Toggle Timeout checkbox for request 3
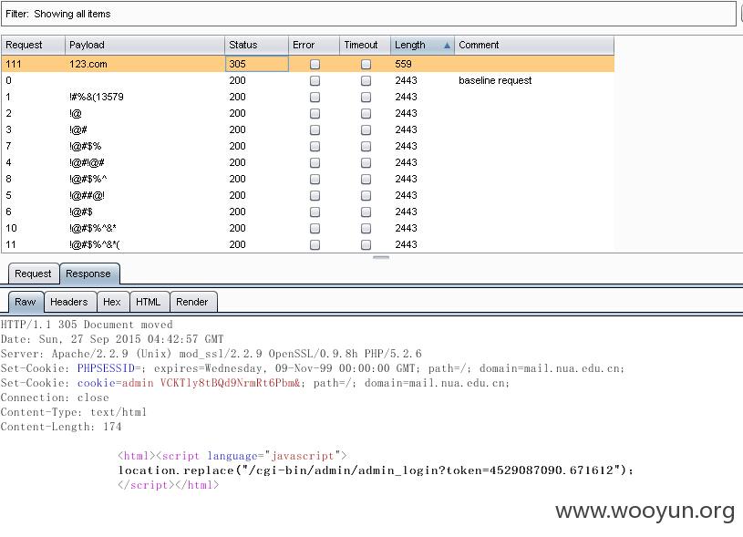This screenshot has height=537, width=743. 366,129
